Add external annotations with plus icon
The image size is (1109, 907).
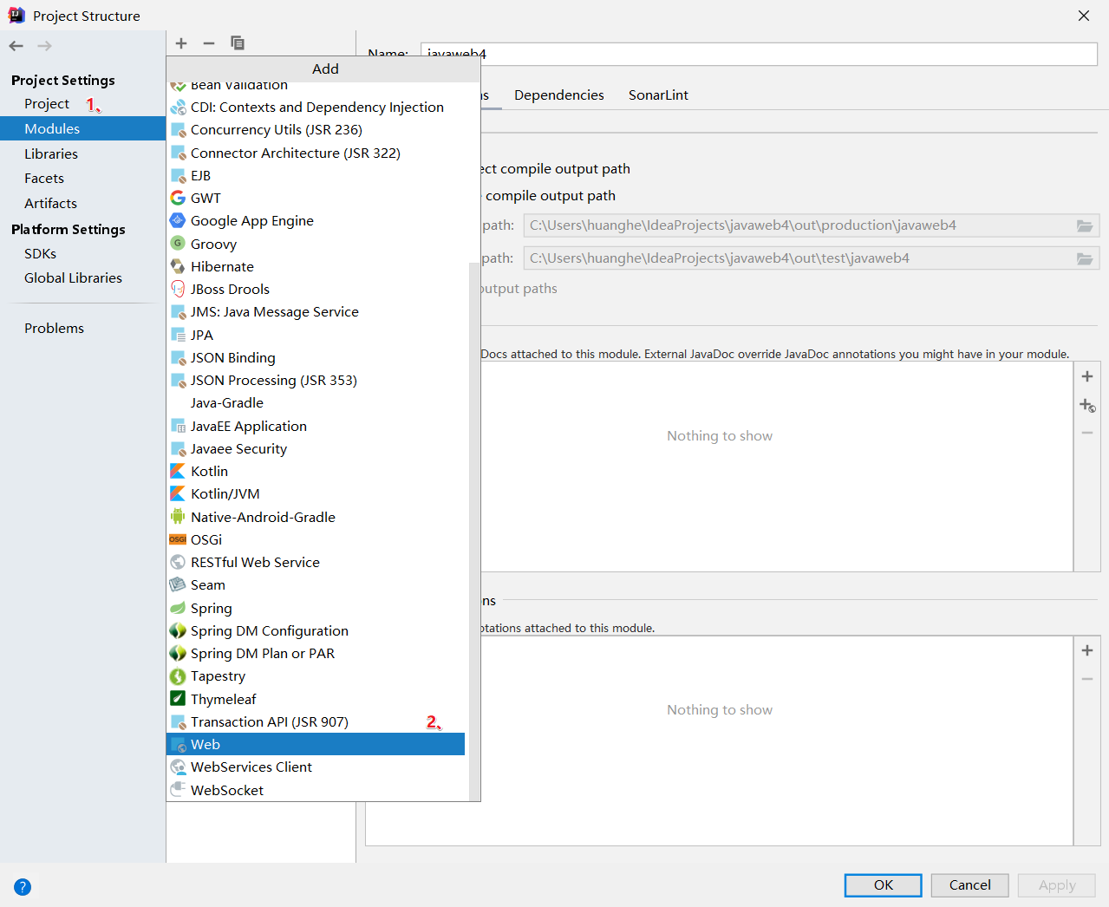tap(1087, 650)
